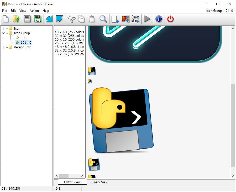The image size is (236, 192).
Task: Click Add image resource flower icon
Action: [125, 19]
